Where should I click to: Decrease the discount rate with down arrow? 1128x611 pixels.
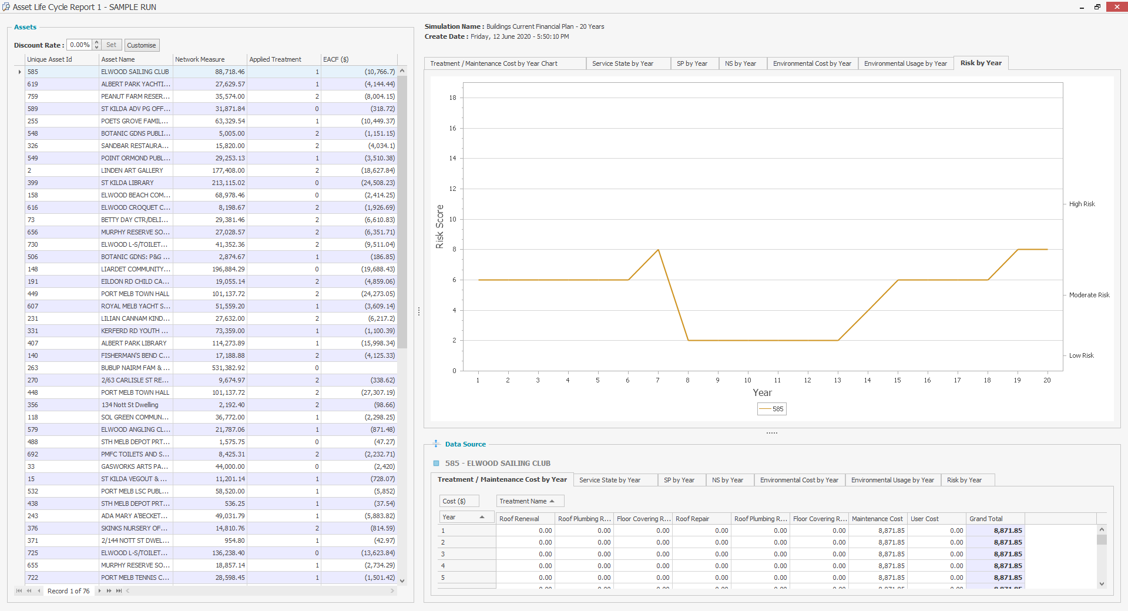[x=97, y=48]
